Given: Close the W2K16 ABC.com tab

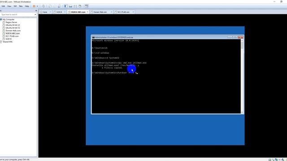Looking at the screenshot, I should 87,12.
